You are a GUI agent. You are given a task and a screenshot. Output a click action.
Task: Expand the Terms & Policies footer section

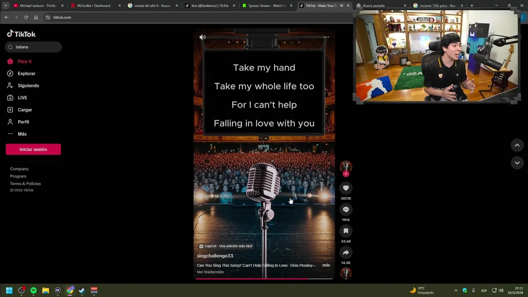click(26, 184)
